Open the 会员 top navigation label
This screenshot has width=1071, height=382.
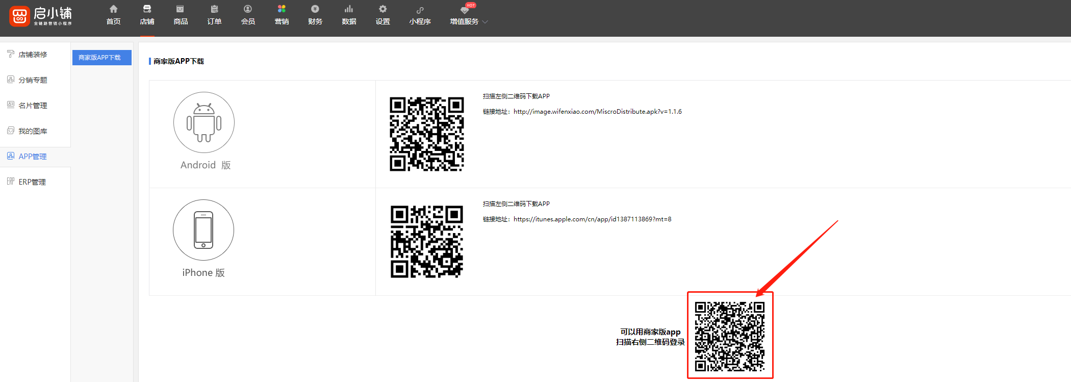[x=248, y=21]
